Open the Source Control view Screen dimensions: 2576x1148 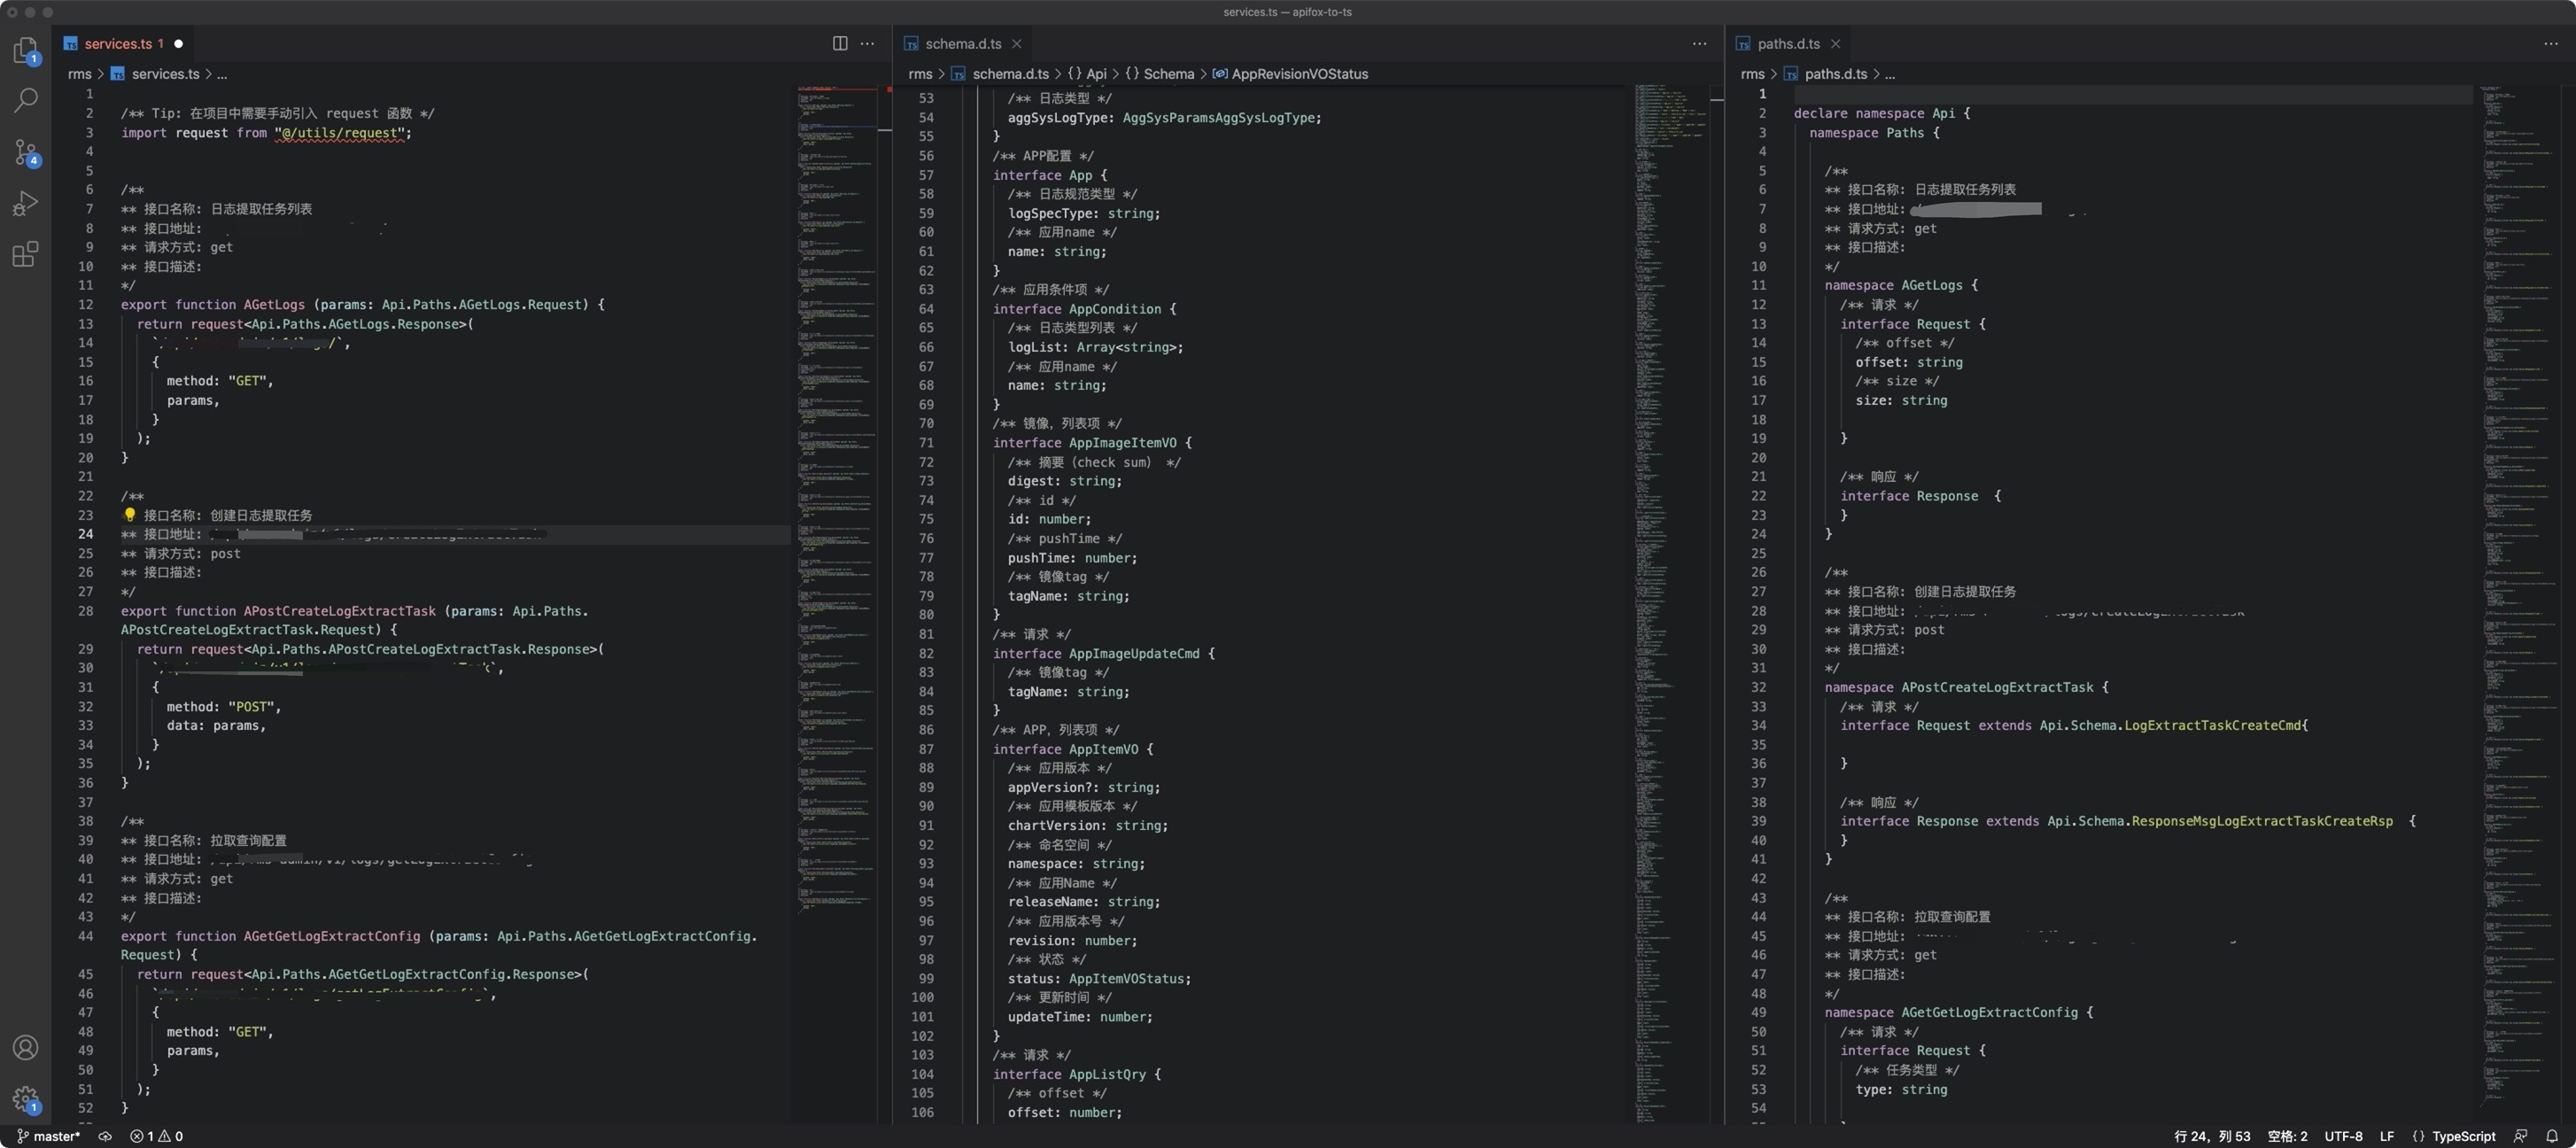click(x=26, y=152)
